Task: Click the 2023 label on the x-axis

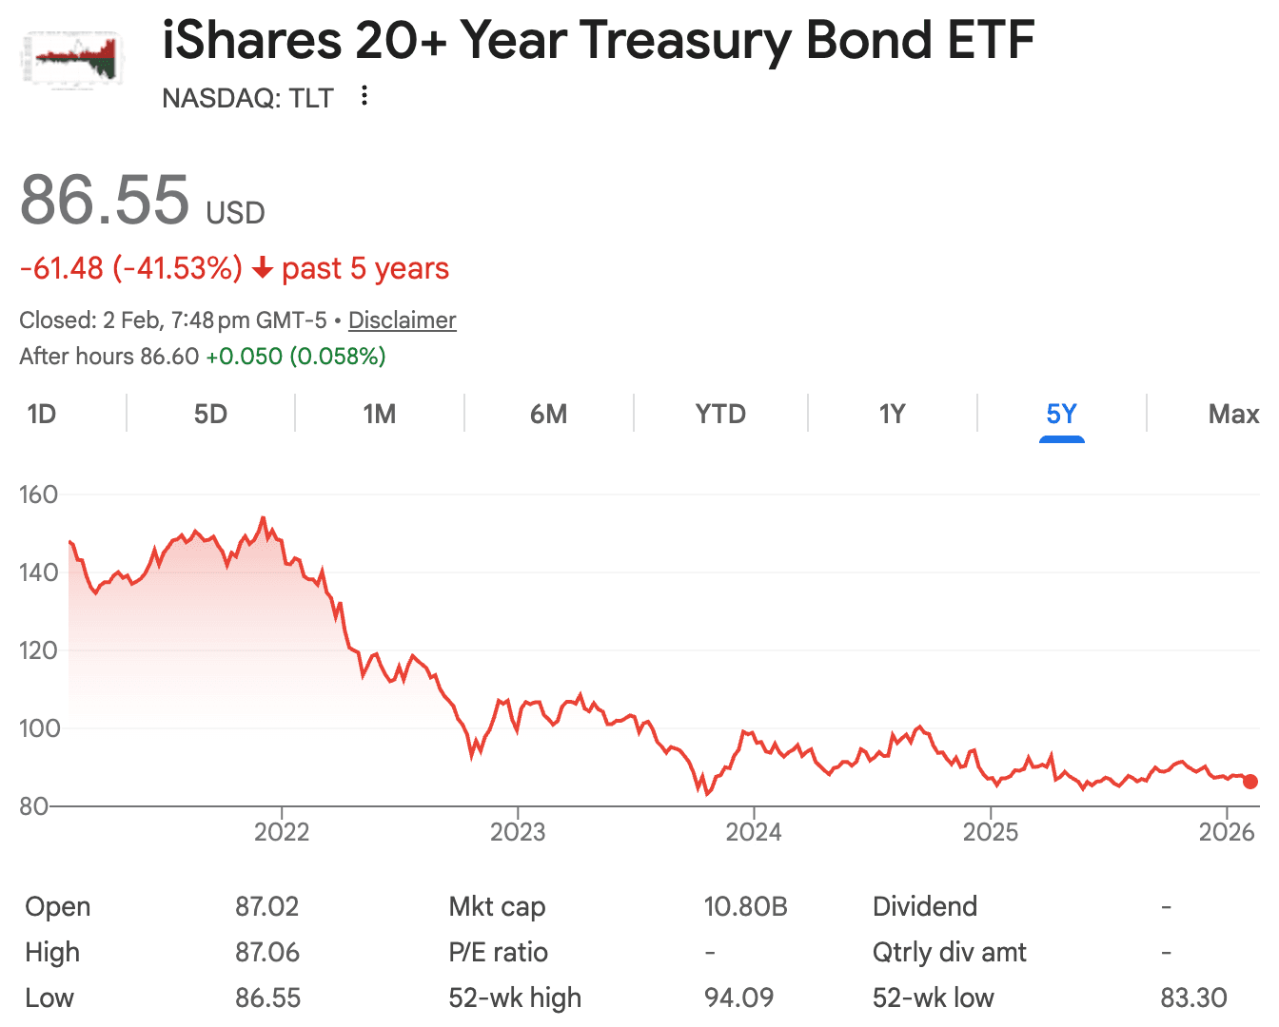Action: click(x=518, y=833)
